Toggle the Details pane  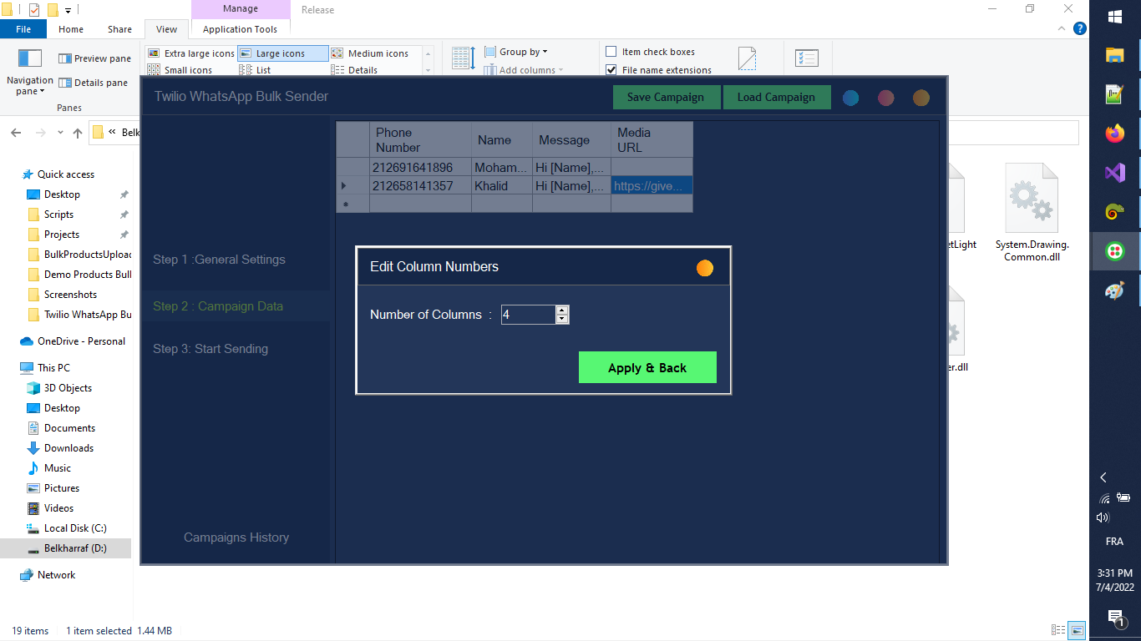pyautogui.click(x=93, y=83)
